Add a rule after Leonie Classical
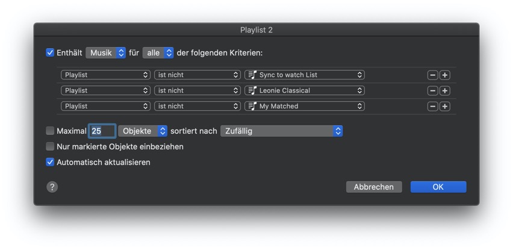The image size is (513, 250). [445, 91]
